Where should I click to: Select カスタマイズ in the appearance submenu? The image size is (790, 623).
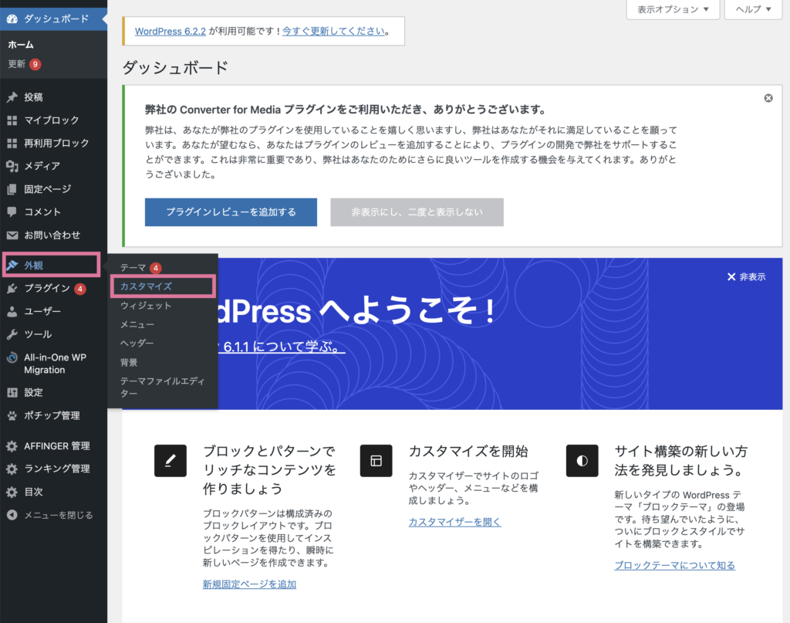[163, 286]
